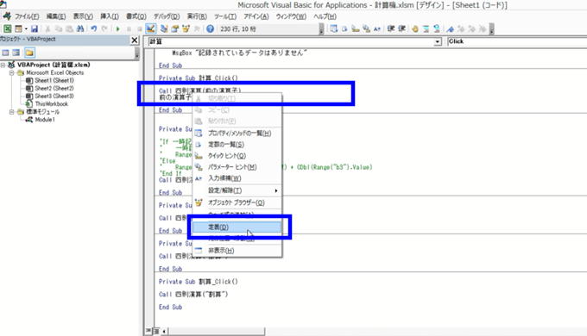
Task: Toggle Folders icon in Project panel
Action: [29, 53]
